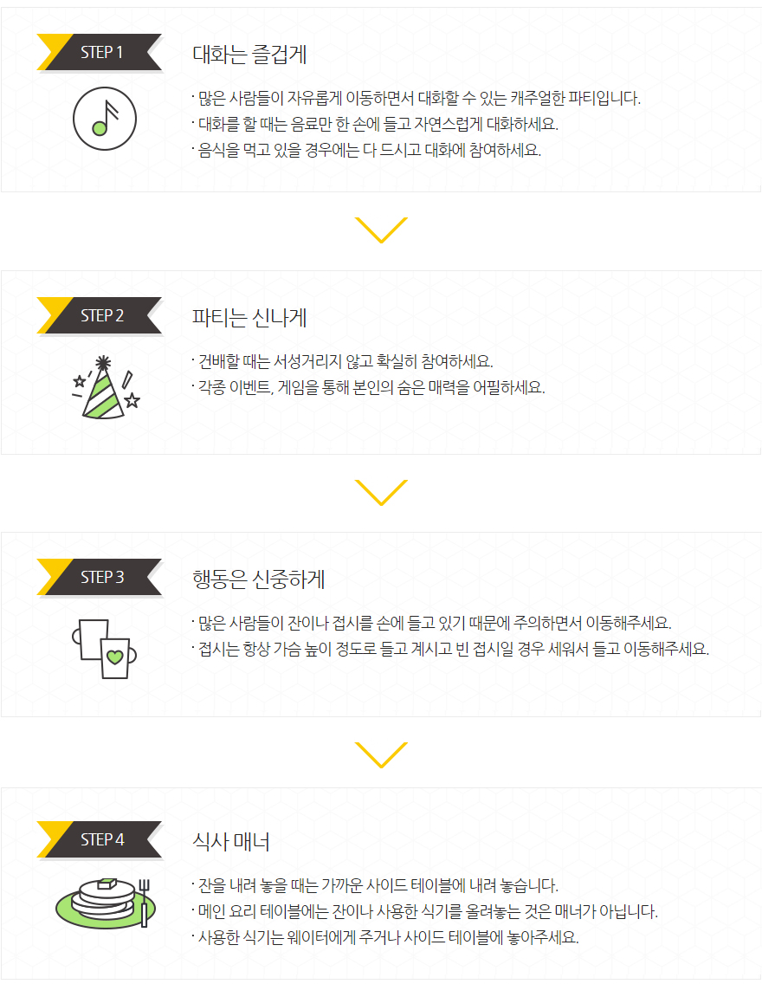Click the STEP 4 ribbon badge

point(100,839)
